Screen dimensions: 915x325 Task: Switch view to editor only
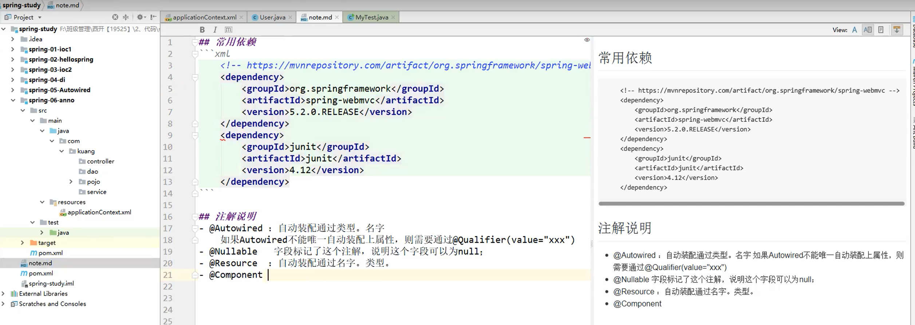(855, 30)
